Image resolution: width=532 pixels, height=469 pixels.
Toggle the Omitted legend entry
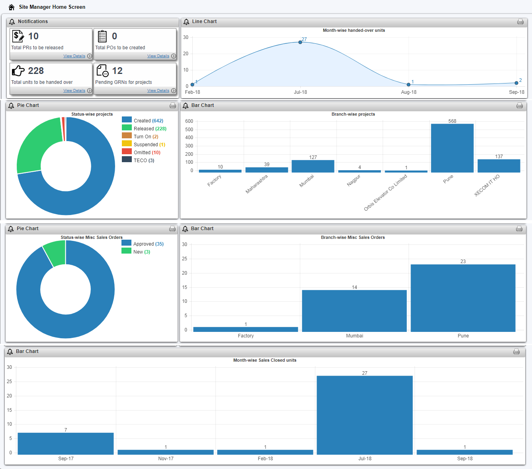(x=142, y=153)
